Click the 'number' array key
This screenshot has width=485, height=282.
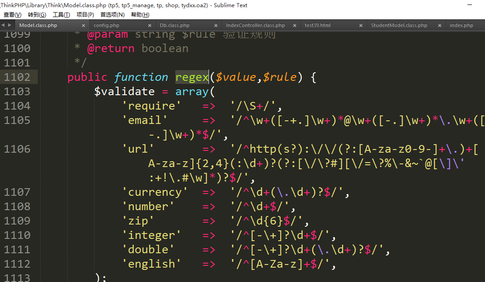[148, 207]
